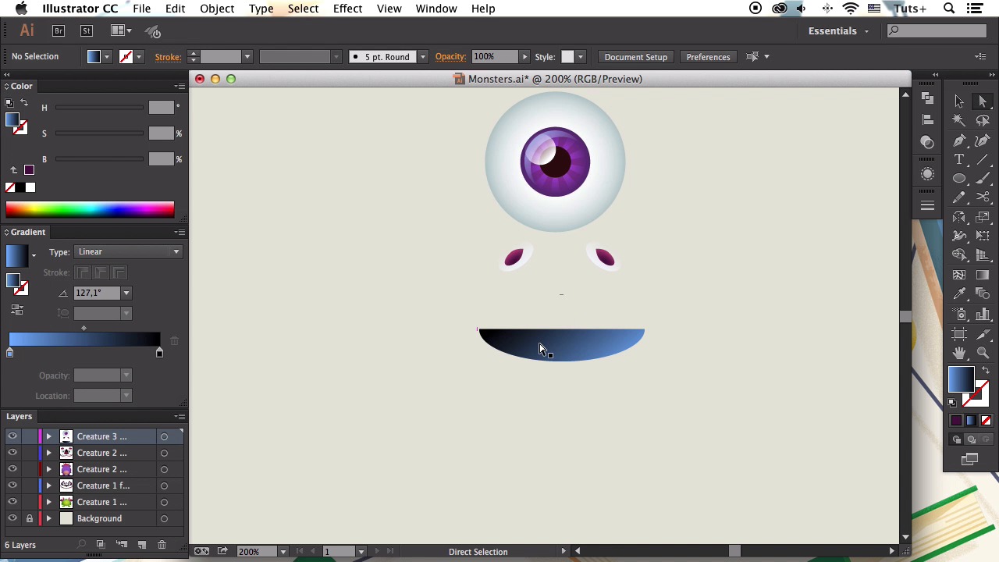Image resolution: width=999 pixels, height=562 pixels.
Task: Open the gradient Type dropdown
Action: (129, 251)
